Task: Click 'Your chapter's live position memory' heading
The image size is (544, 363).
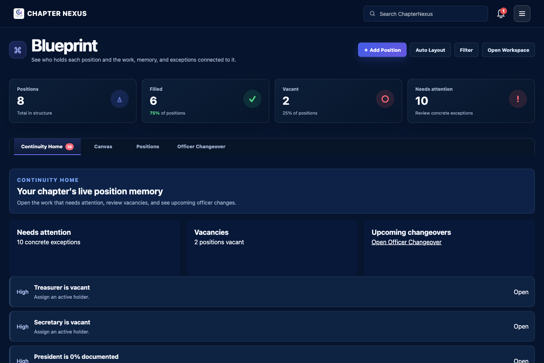Action: (90, 191)
